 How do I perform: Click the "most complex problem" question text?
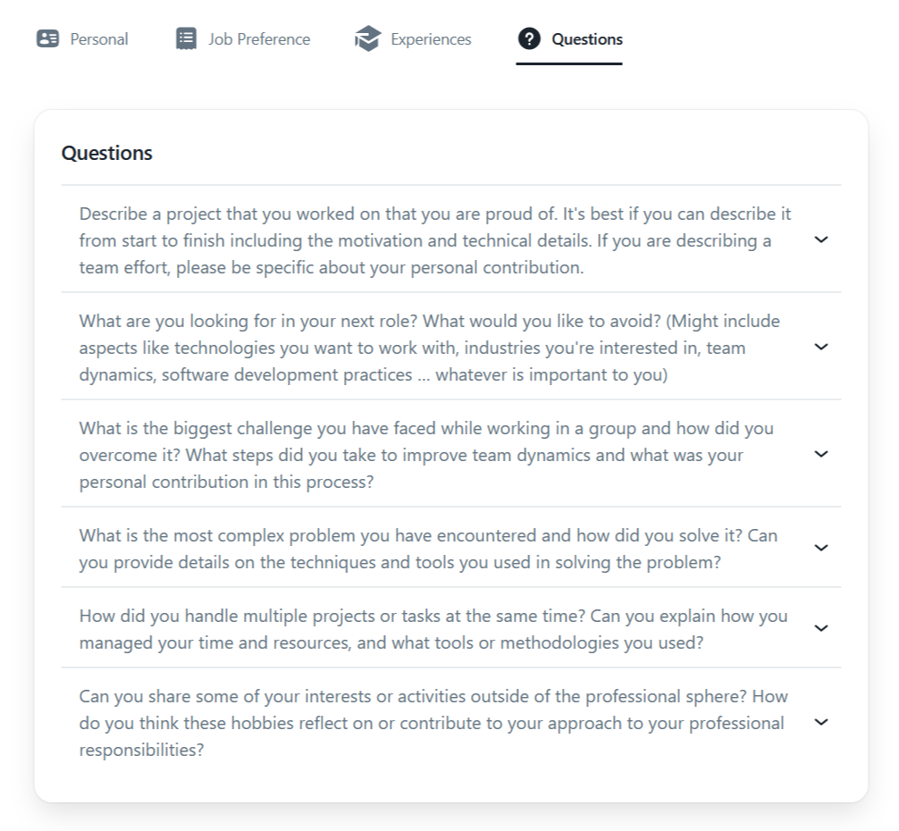(427, 549)
